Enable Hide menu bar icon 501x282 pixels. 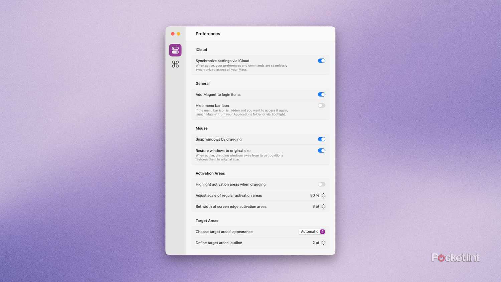pos(321,105)
